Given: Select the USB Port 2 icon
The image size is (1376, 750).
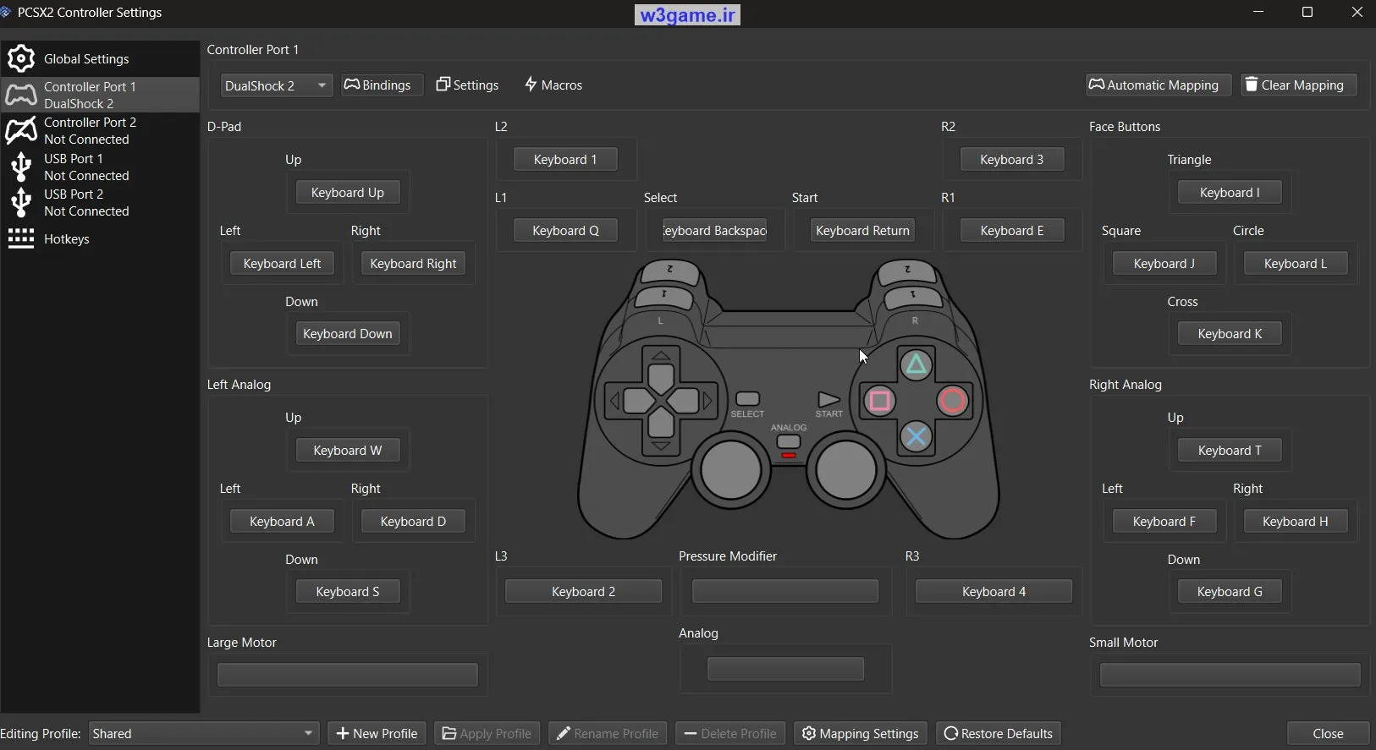Looking at the screenshot, I should [21, 202].
